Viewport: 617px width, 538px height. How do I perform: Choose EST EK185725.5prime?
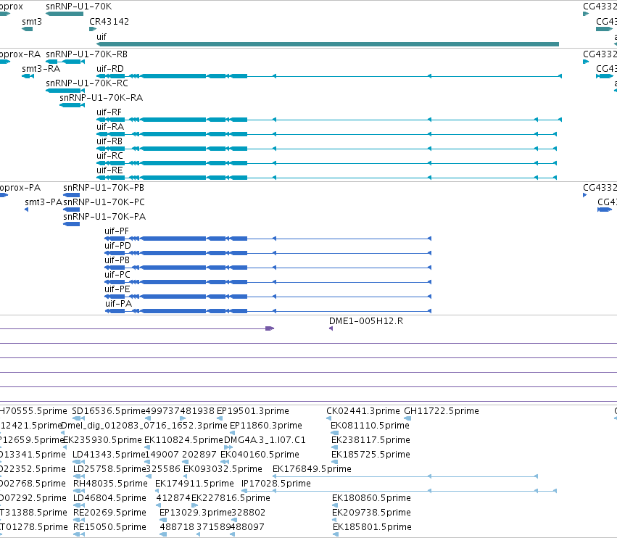coord(370,455)
